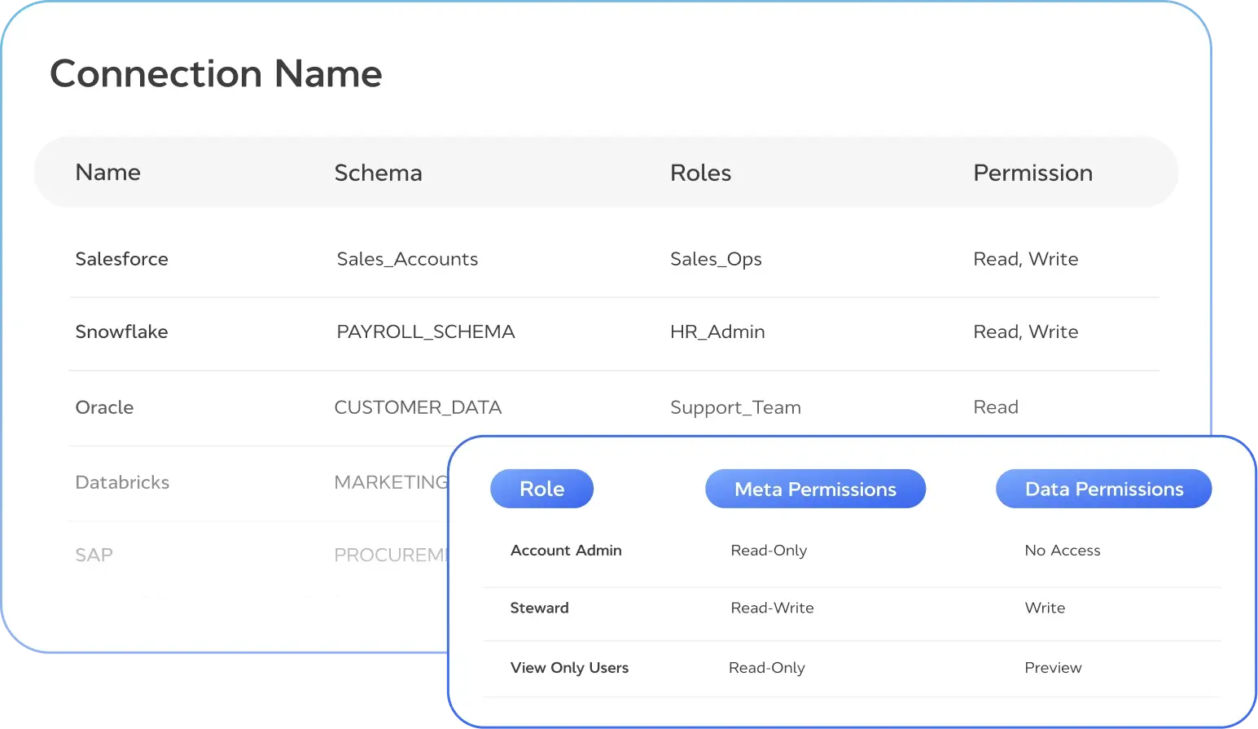The width and height of the screenshot is (1258, 729).
Task: Click the SAP connection name
Action: pyautogui.click(x=94, y=555)
